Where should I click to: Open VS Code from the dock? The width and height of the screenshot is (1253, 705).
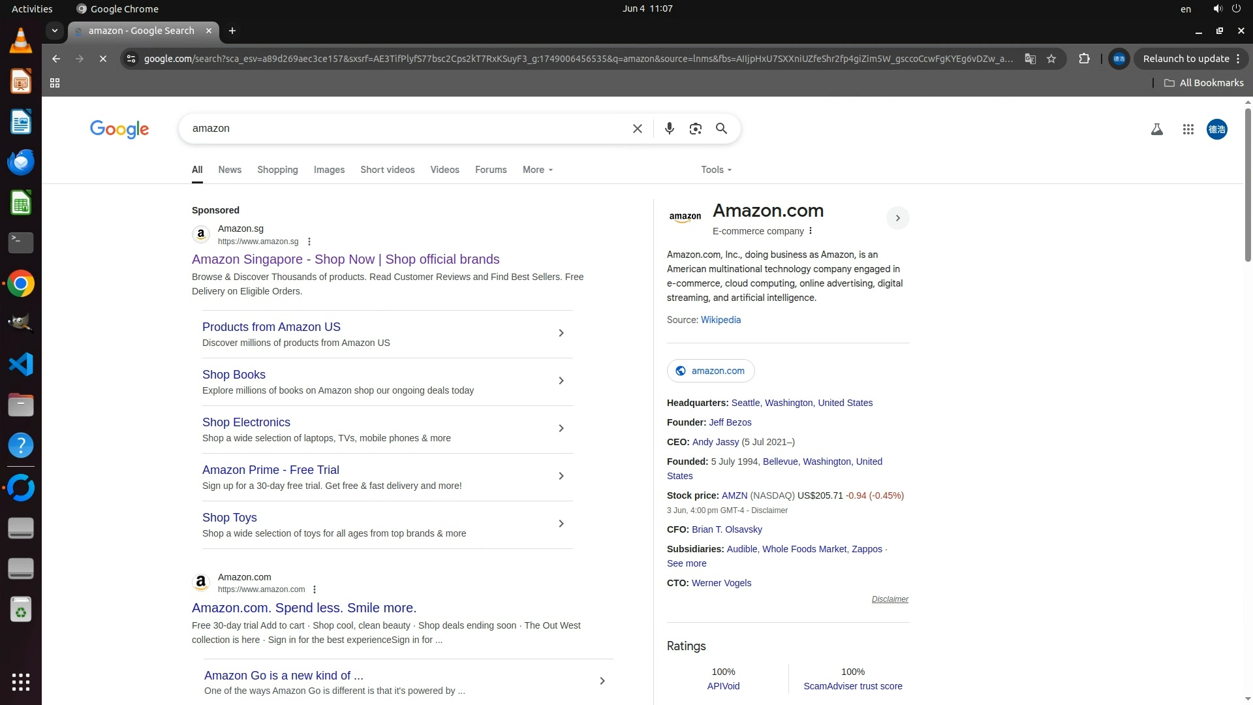[x=21, y=364]
